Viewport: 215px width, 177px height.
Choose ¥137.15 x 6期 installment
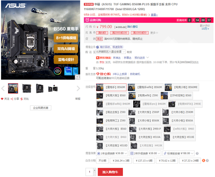click(144, 161)
